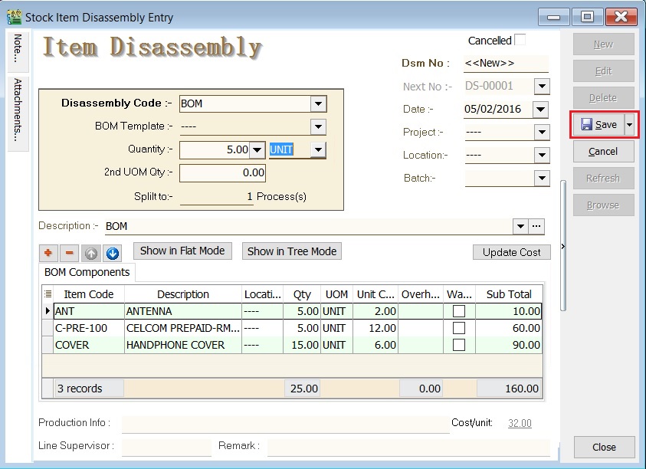Click the remove (−) component icon
The image size is (646, 469).
pos(68,252)
